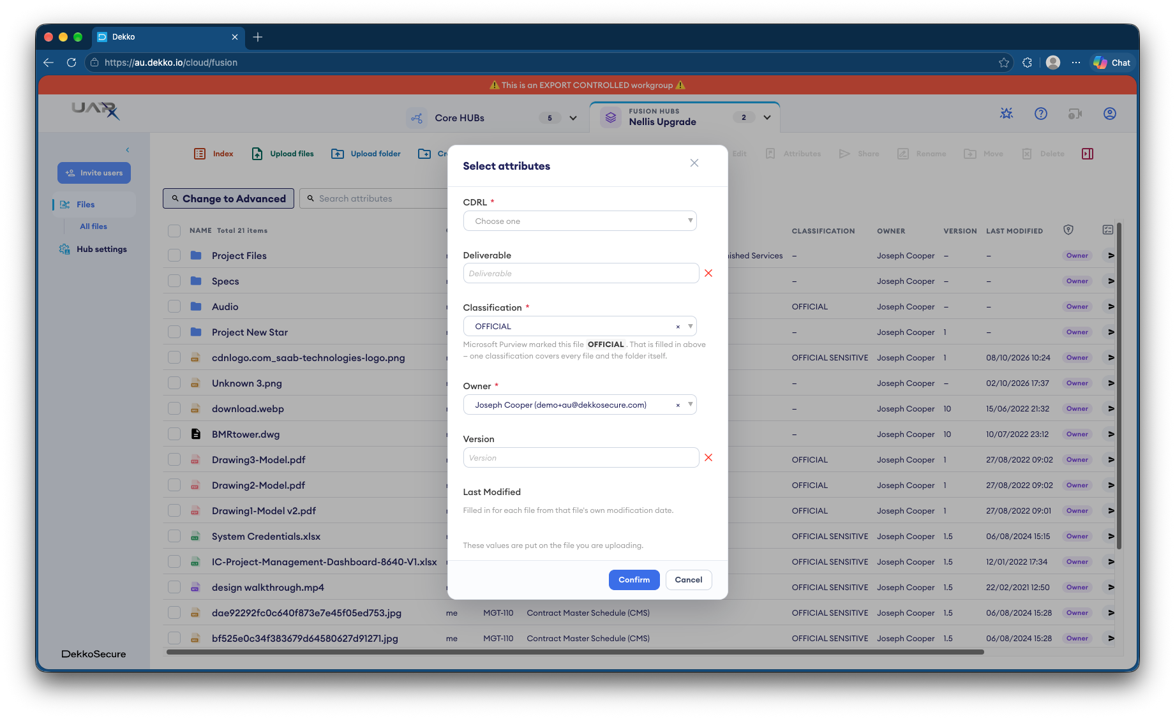Select the Nellis Upgrade Fusion Hubs tab
Image resolution: width=1175 pixels, height=719 pixels.
point(685,117)
